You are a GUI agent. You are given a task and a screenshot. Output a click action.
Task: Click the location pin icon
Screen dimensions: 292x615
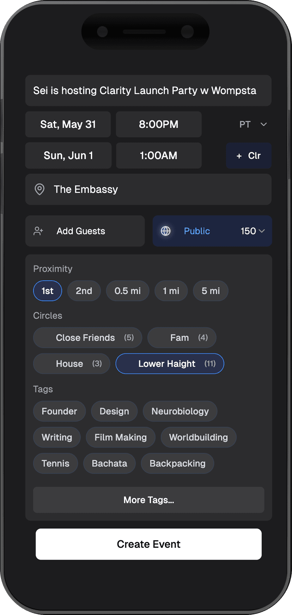[39, 190]
